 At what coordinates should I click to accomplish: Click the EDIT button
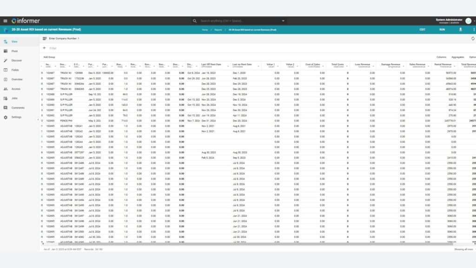coord(422,29)
